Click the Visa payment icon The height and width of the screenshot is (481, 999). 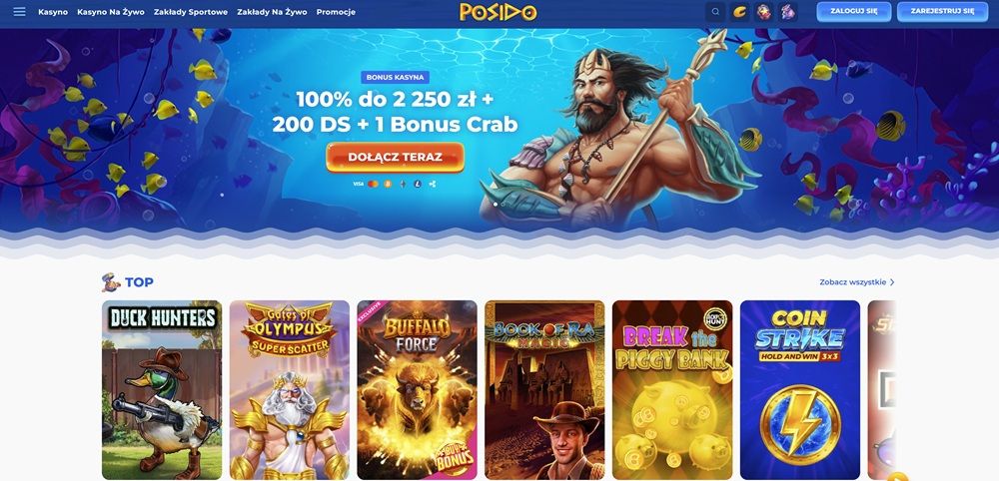coord(358,184)
